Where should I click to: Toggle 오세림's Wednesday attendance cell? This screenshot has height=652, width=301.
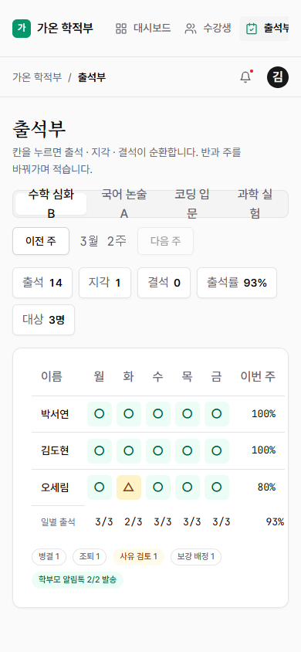pyautogui.click(x=158, y=487)
